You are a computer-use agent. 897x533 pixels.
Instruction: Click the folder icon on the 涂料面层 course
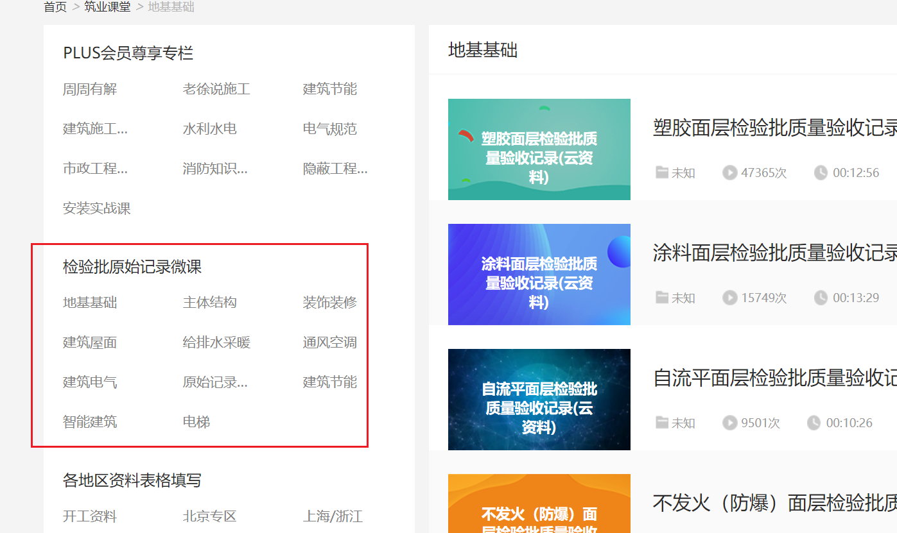pos(661,298)
